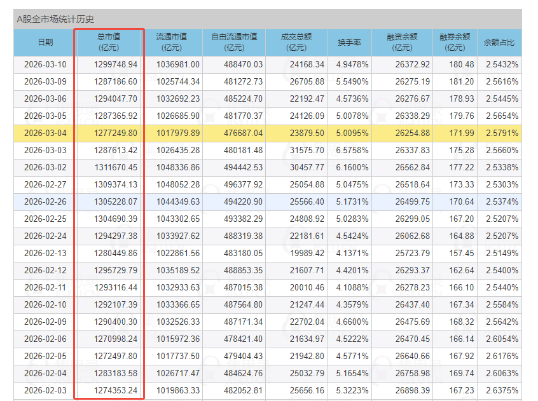Select turnover amount 25566.40

click(x=307, y=201)
